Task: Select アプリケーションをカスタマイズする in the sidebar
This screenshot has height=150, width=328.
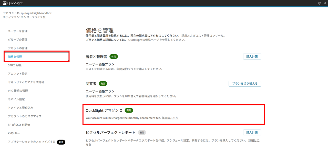Action: 32,142
